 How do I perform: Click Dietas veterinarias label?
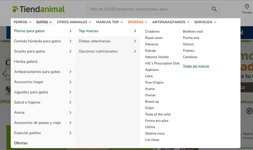94,41
